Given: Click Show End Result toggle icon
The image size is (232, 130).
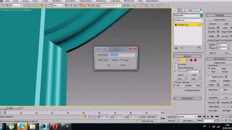Looking at the screenshot, I should [182, 48].
